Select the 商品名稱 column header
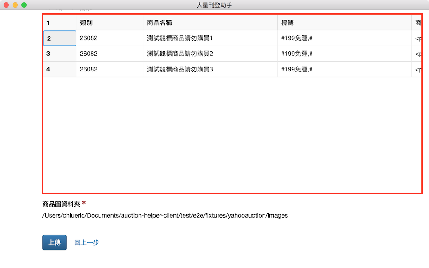The width and height of the screenshot is (429, 268). click(x=210, y=23)
